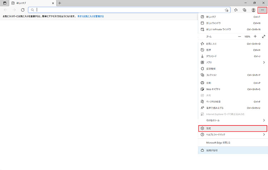This screenshot has width=268, height=170.
Task: Enter full screen via zoom row arrow icon
Action: (264, 37)
